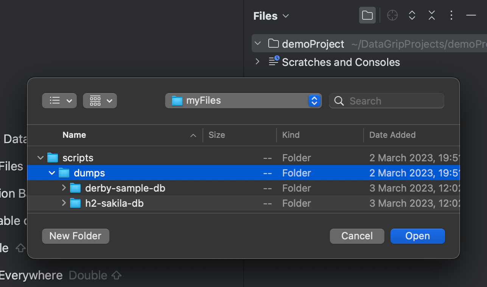487x287 pixels.
Task: Open the Files panel view switcher
Action: pyautogui.click(x=286, y=16)
